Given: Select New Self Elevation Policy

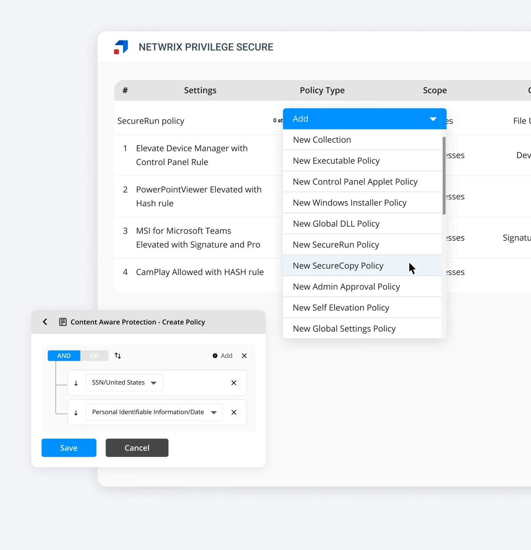Looking at the screenshot, I should pyautogui.click(x=362, y=308).
